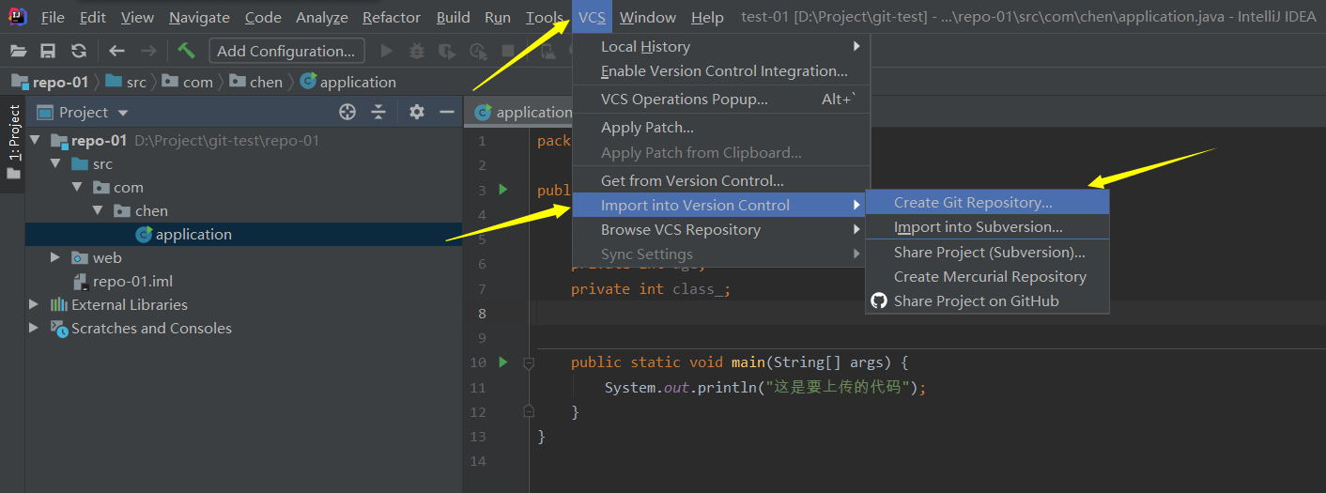Open the Refactor menu
Image resolution: width=1326 pixels, height=493 pixels.
coord(392,17)
